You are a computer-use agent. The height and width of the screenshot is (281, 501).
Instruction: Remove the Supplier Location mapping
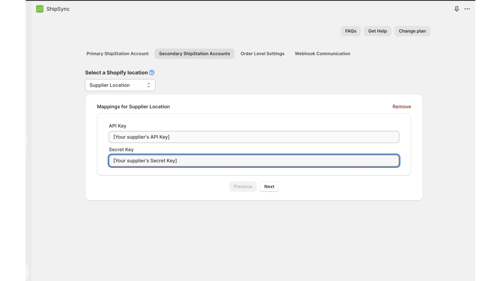pyautogui.click(x=402, y=106)
